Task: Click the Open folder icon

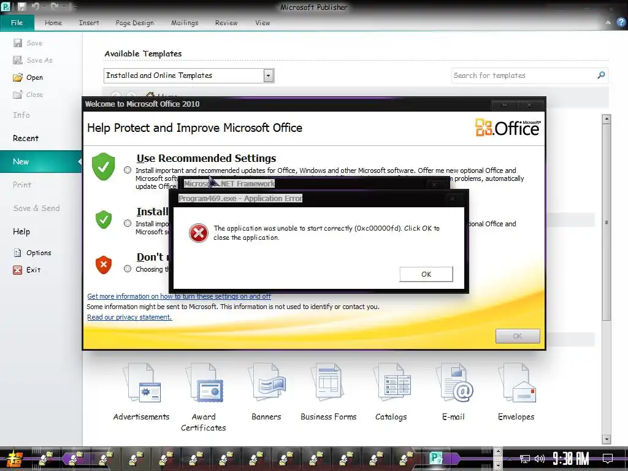Action: [18, 77]
